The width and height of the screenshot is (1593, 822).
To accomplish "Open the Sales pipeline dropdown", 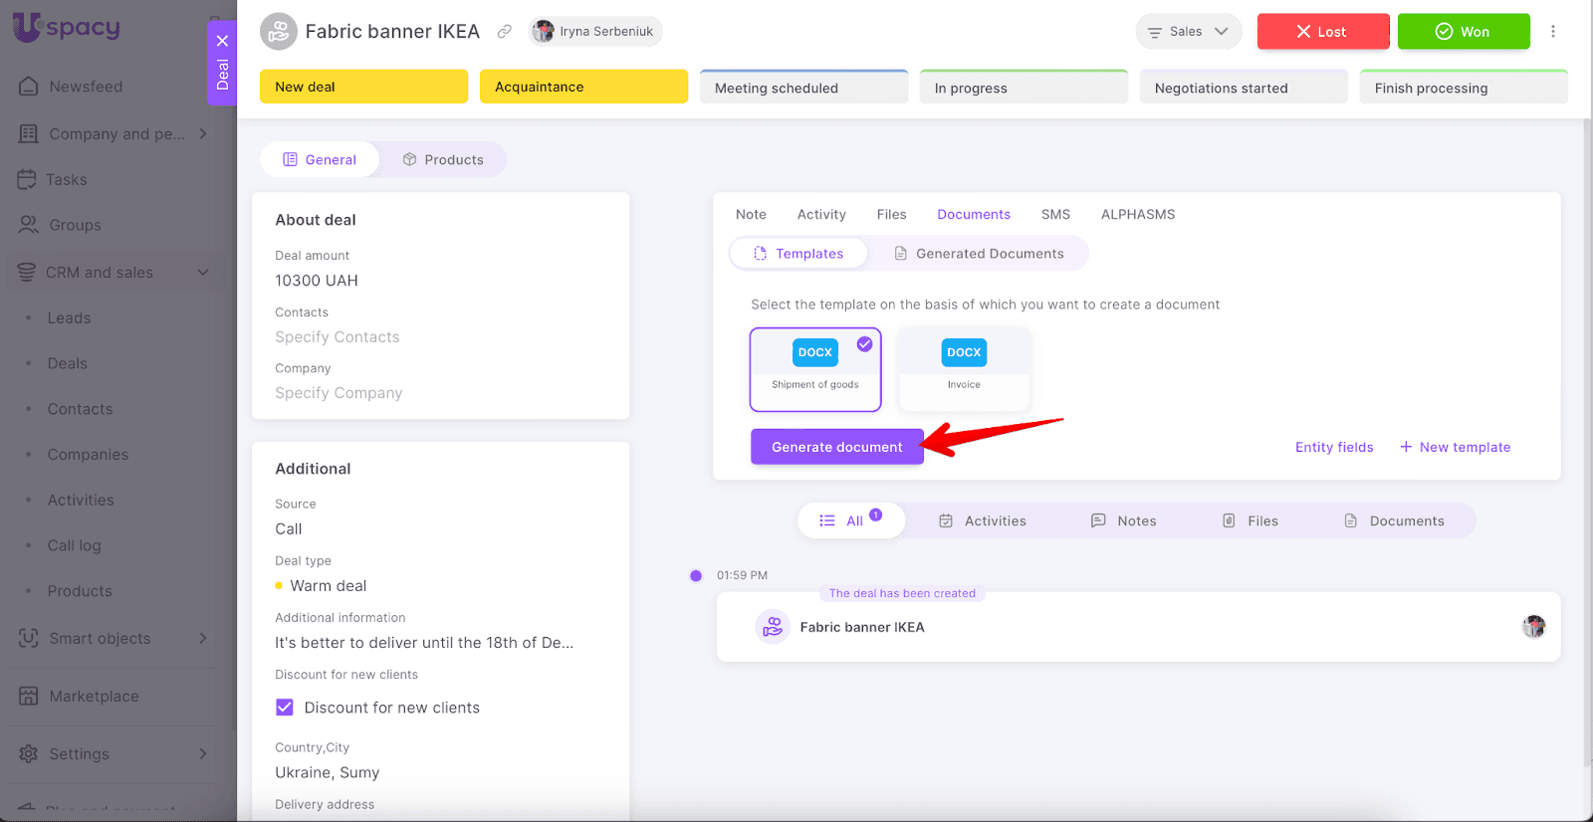I will click(1188, 32).
